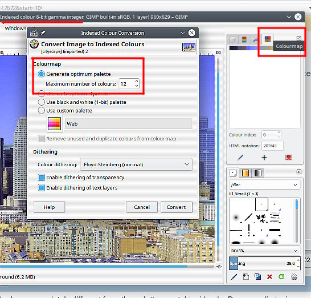The height and width of the screenshot is (298, 311).
Task: Add colour with the plus icon
Action: pos(264,158)
